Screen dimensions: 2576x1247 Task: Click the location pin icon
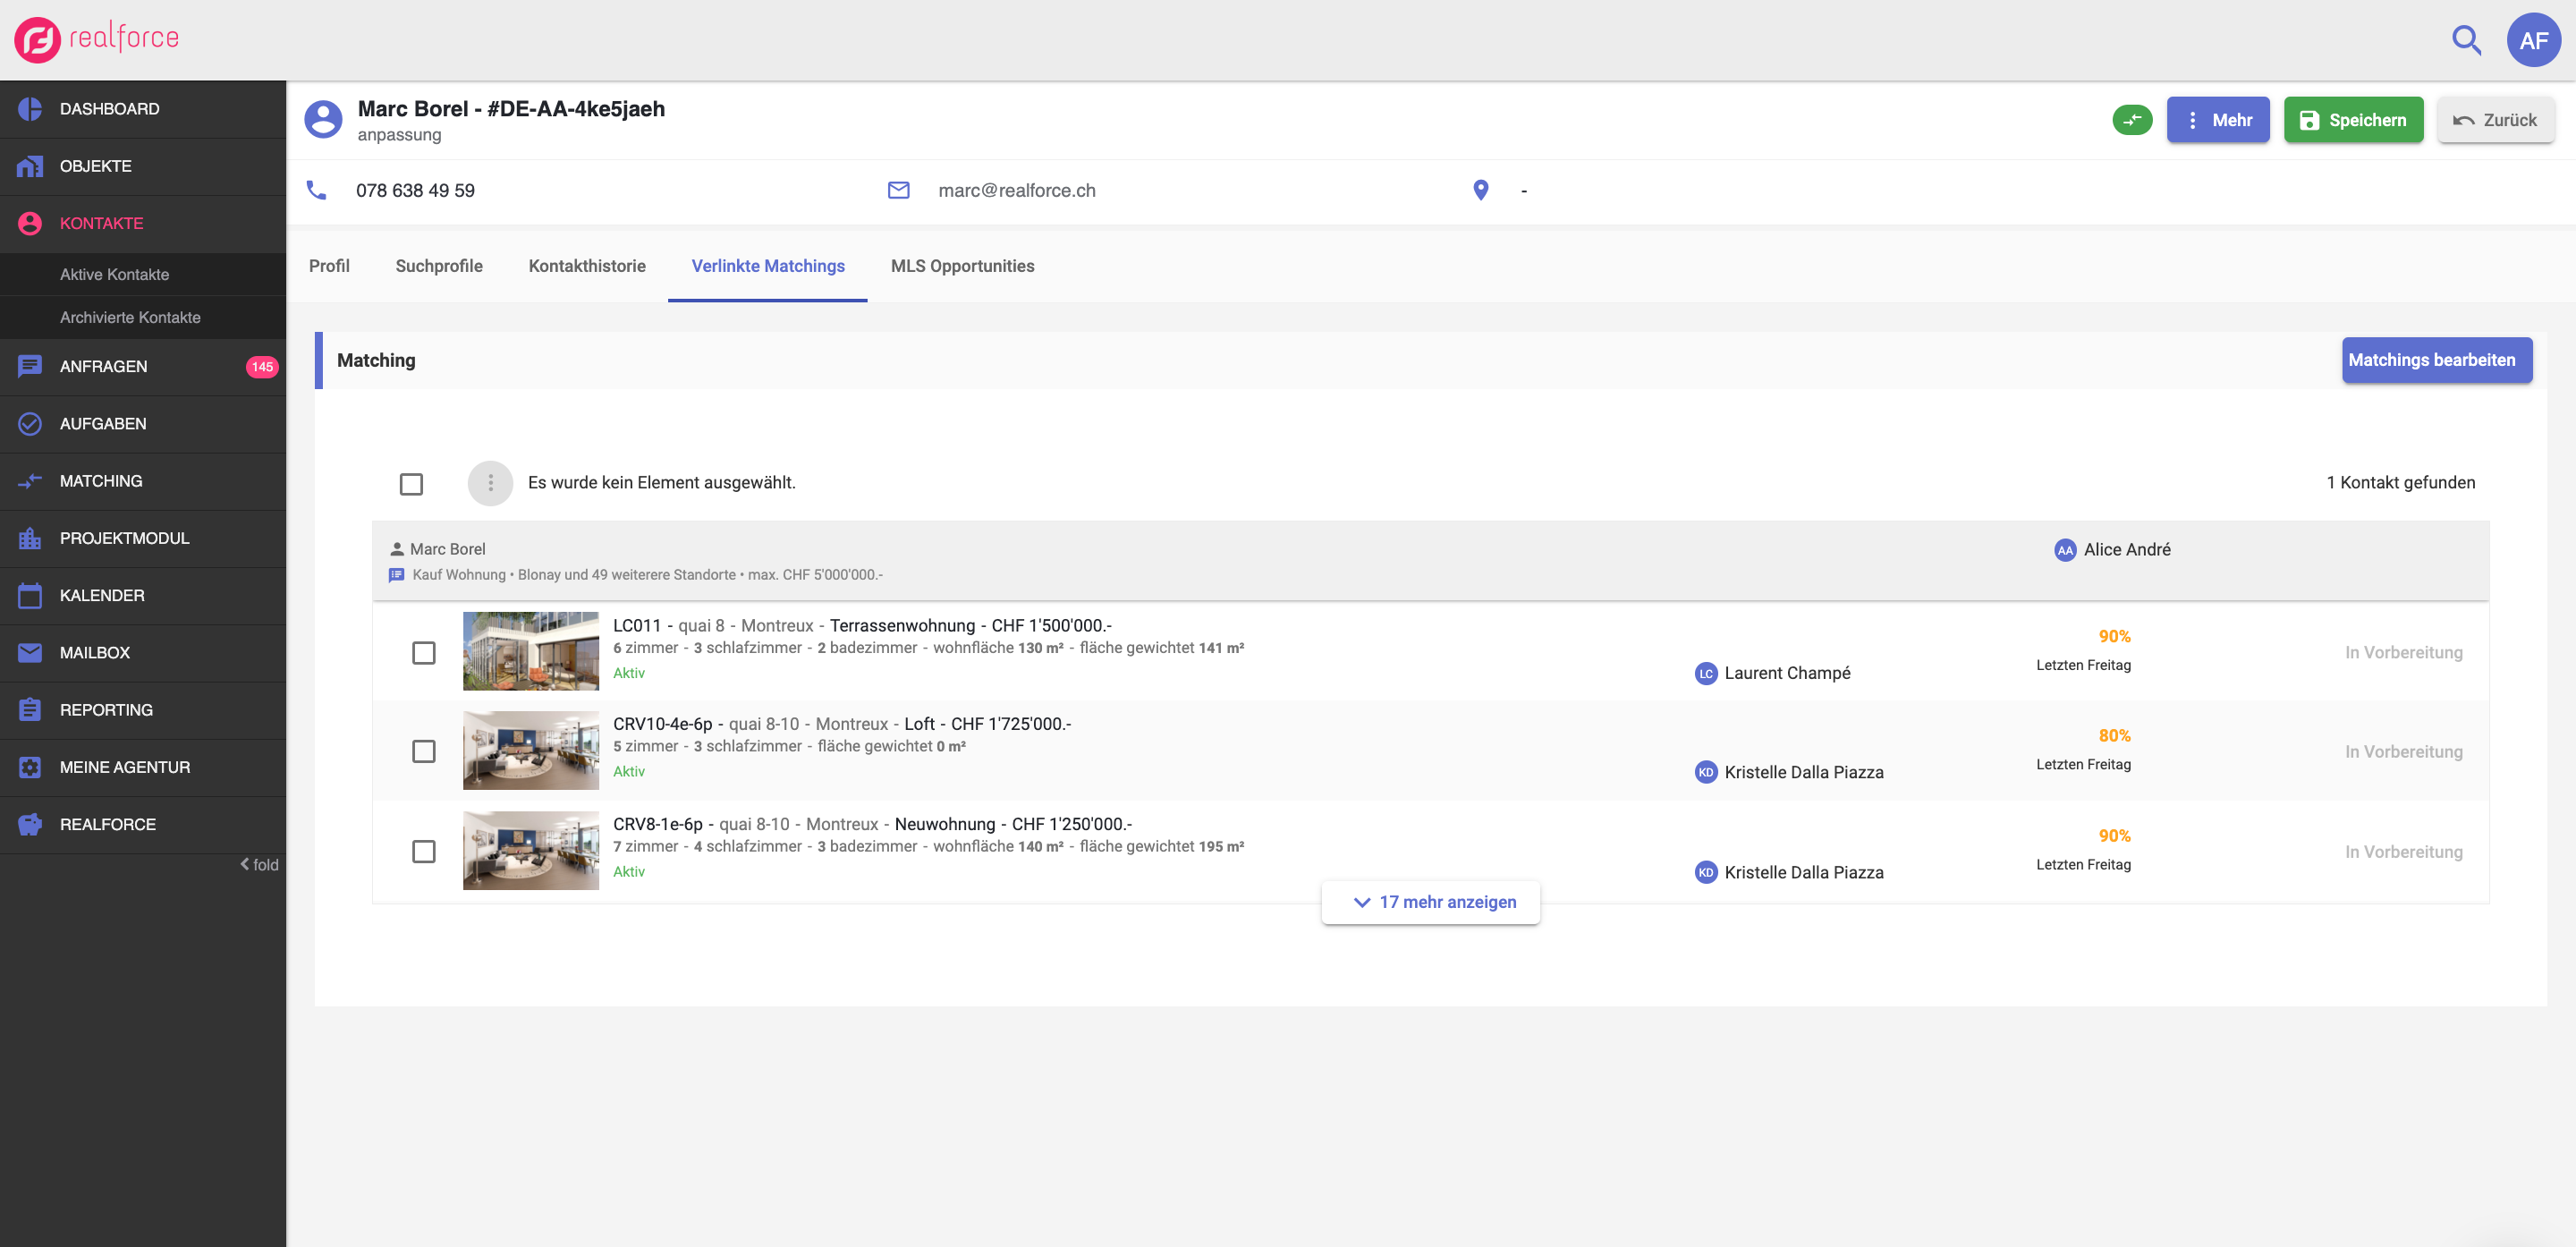click(x=1481, y=190)
